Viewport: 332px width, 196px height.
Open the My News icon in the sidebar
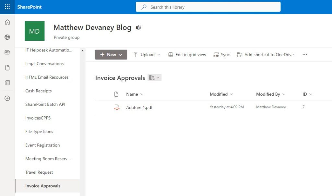[7, 52]
